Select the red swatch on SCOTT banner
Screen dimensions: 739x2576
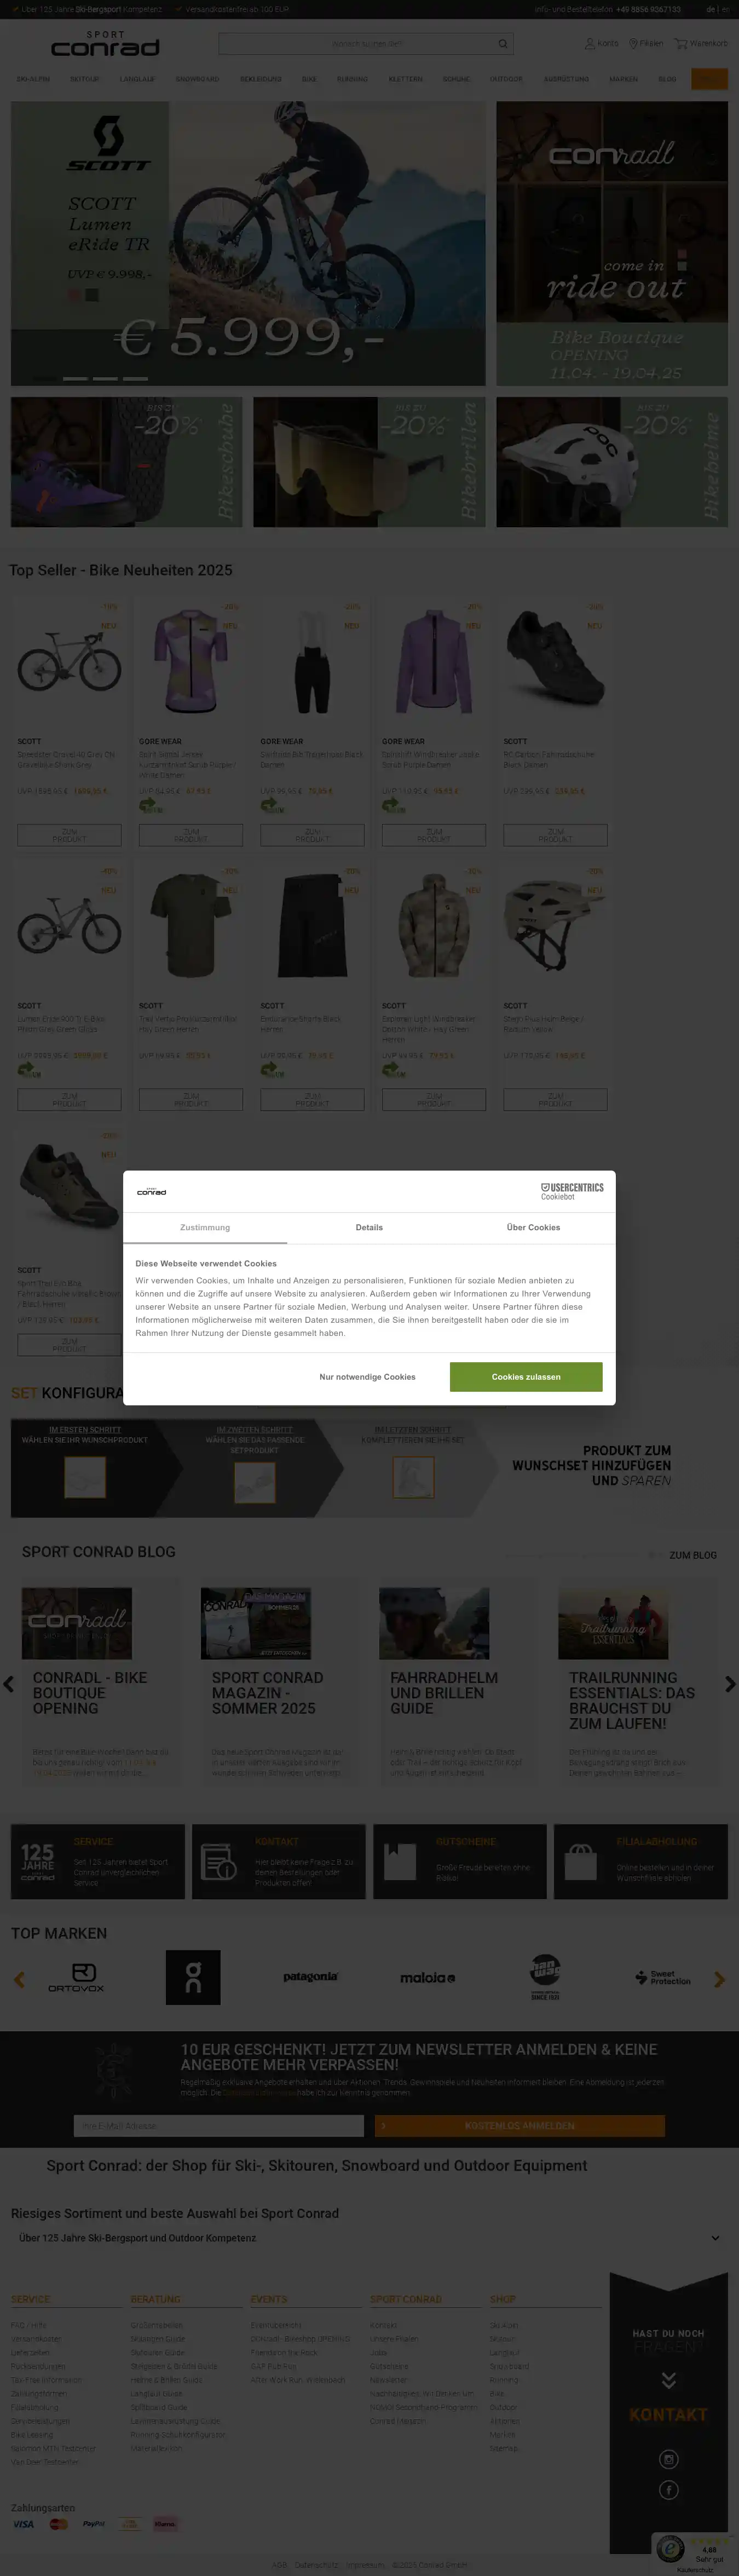pyautogui.click(x=73, y=295)
